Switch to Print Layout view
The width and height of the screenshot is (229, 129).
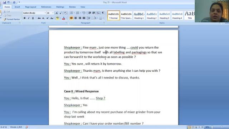click(x=189, y=127)
